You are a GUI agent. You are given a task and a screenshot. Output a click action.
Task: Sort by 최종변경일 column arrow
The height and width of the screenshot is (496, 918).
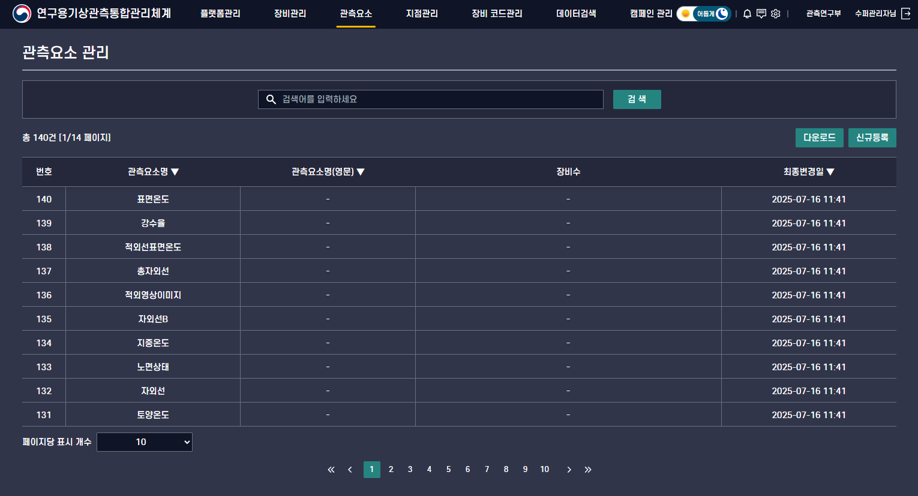[x=830, y=172]
